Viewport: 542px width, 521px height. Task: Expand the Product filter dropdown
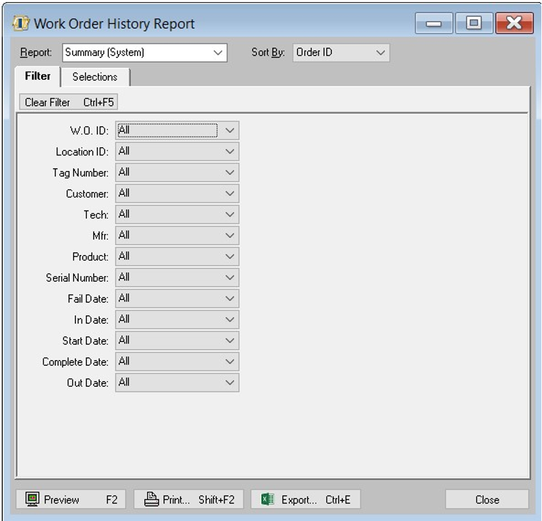click(177, 256)
